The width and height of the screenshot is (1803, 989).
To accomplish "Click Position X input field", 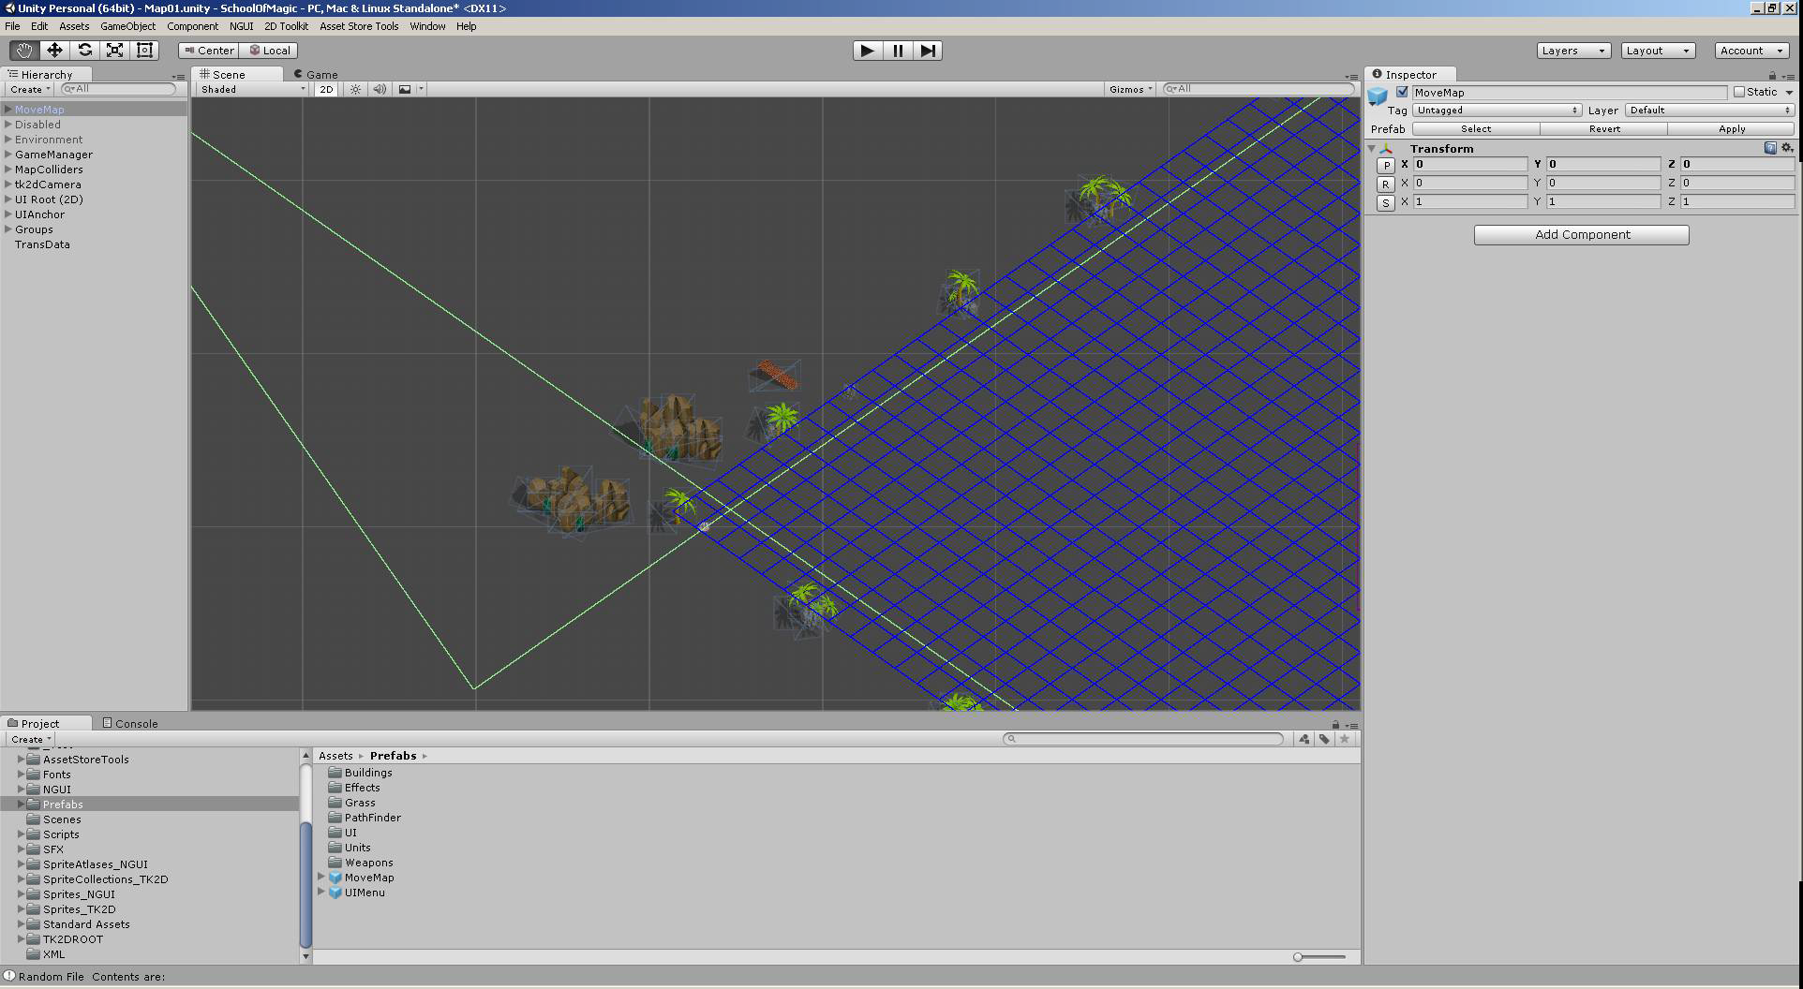I will point(1469,164).
